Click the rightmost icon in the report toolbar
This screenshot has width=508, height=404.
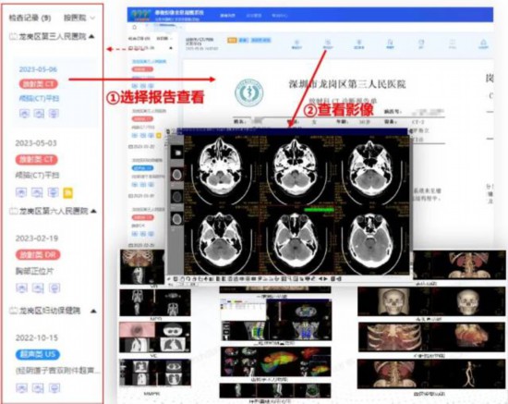[483, 43]
